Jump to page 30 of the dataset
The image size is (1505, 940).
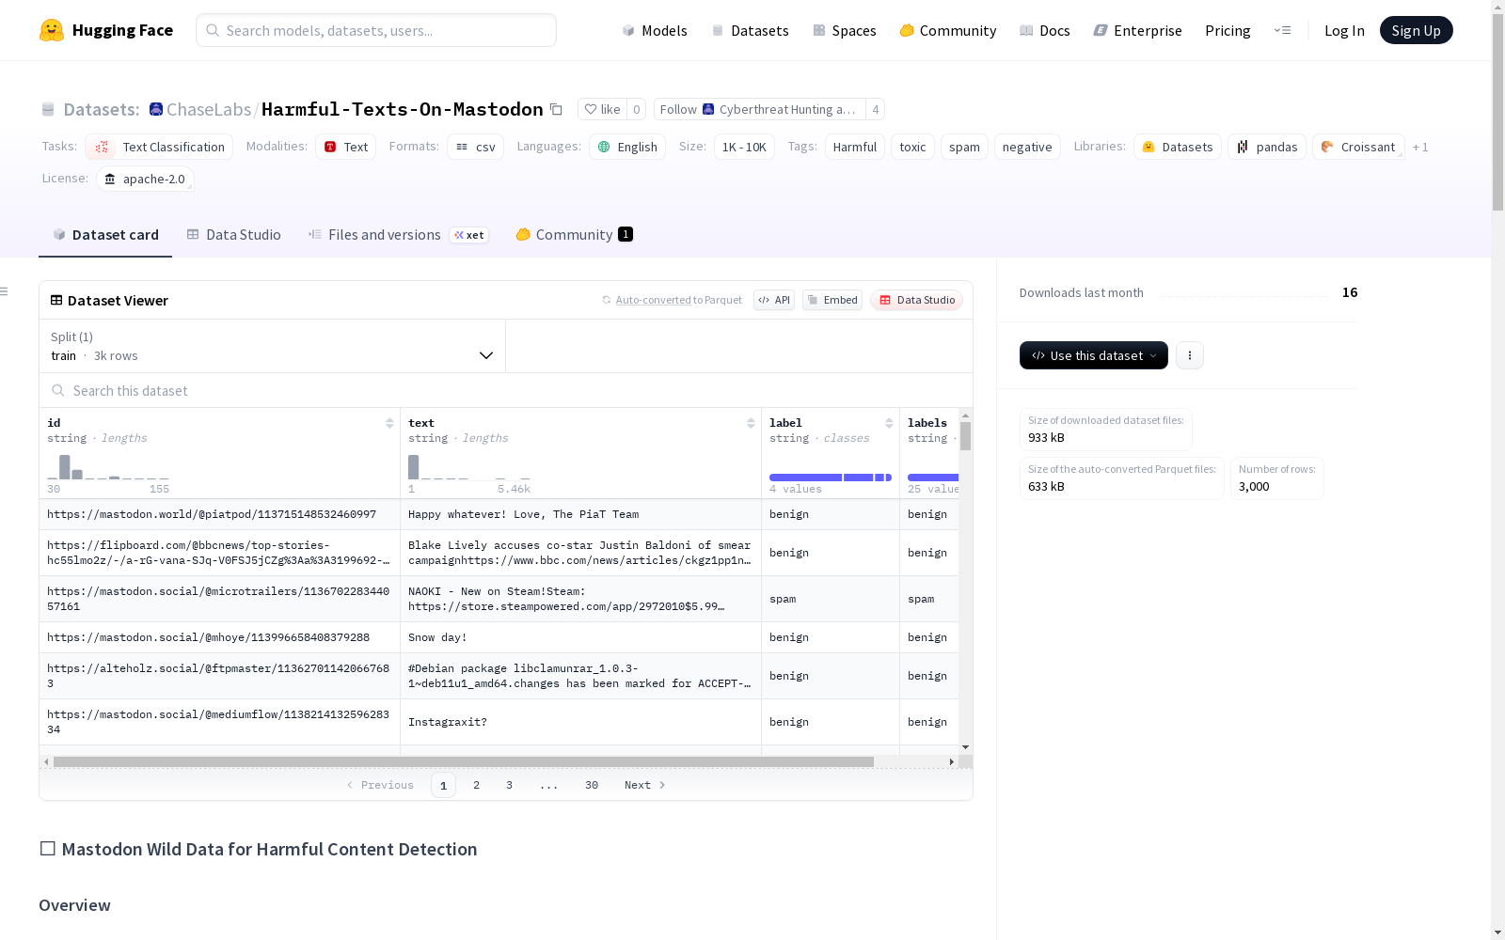click(592, 785)
